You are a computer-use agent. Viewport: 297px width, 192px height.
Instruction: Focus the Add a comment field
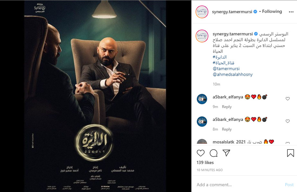(x=239, y=185)
